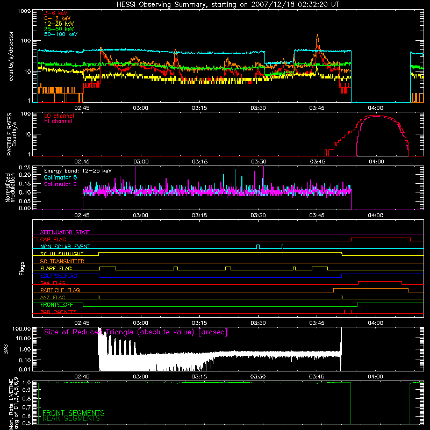Click the HI channel legend label
Screen dimensions: 430x430
click(x=58, y=121)
